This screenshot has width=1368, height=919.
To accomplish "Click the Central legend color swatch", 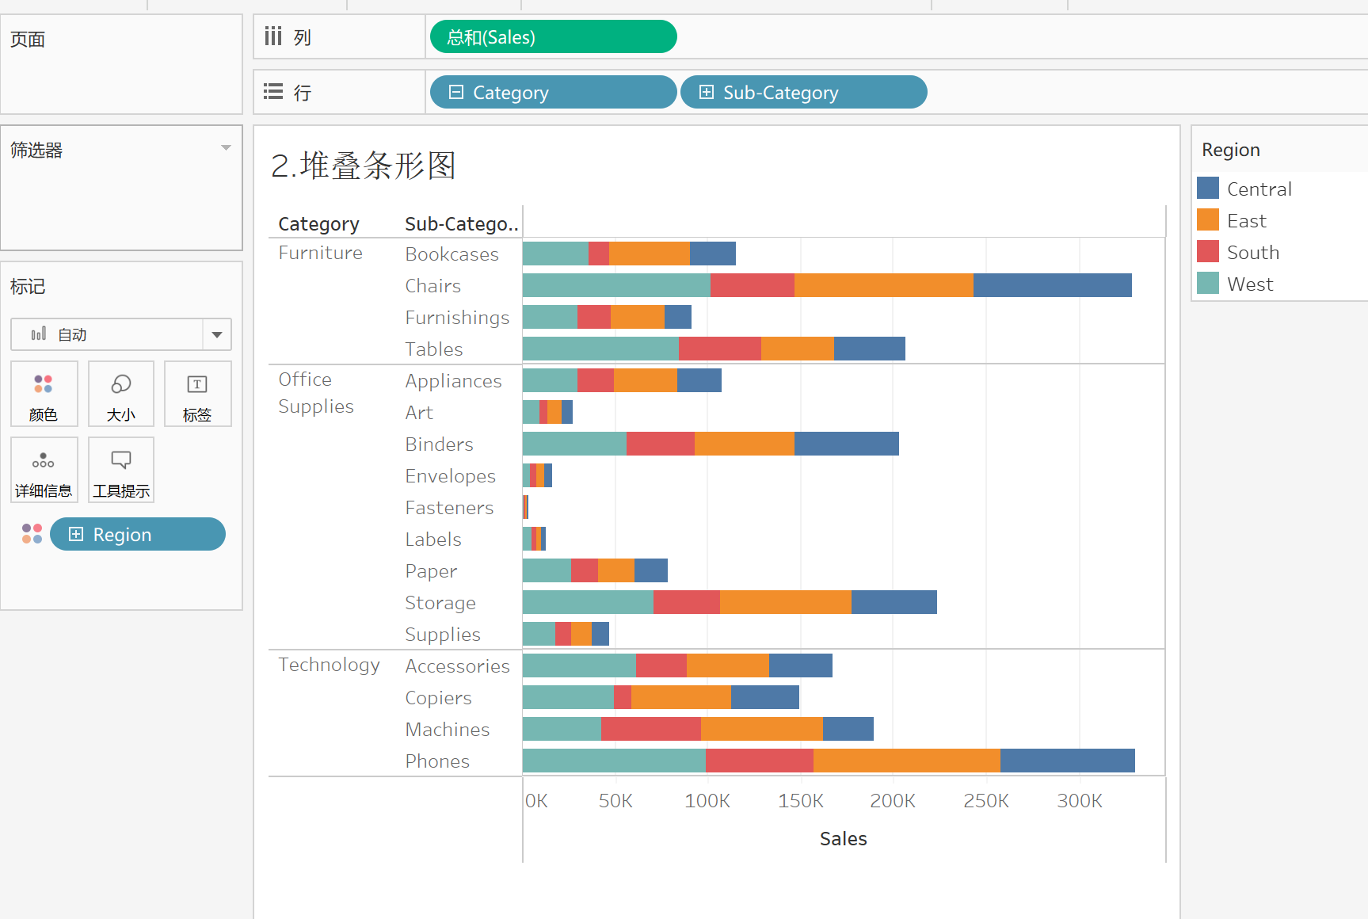I will pos(1208,188).
